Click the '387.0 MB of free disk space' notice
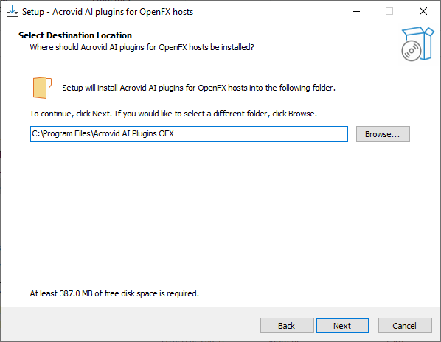 click(x=114, y=293)
